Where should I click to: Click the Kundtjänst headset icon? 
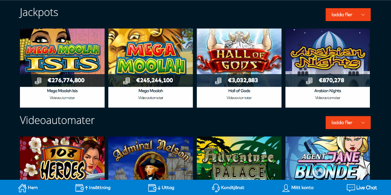(x=216, y=188)
